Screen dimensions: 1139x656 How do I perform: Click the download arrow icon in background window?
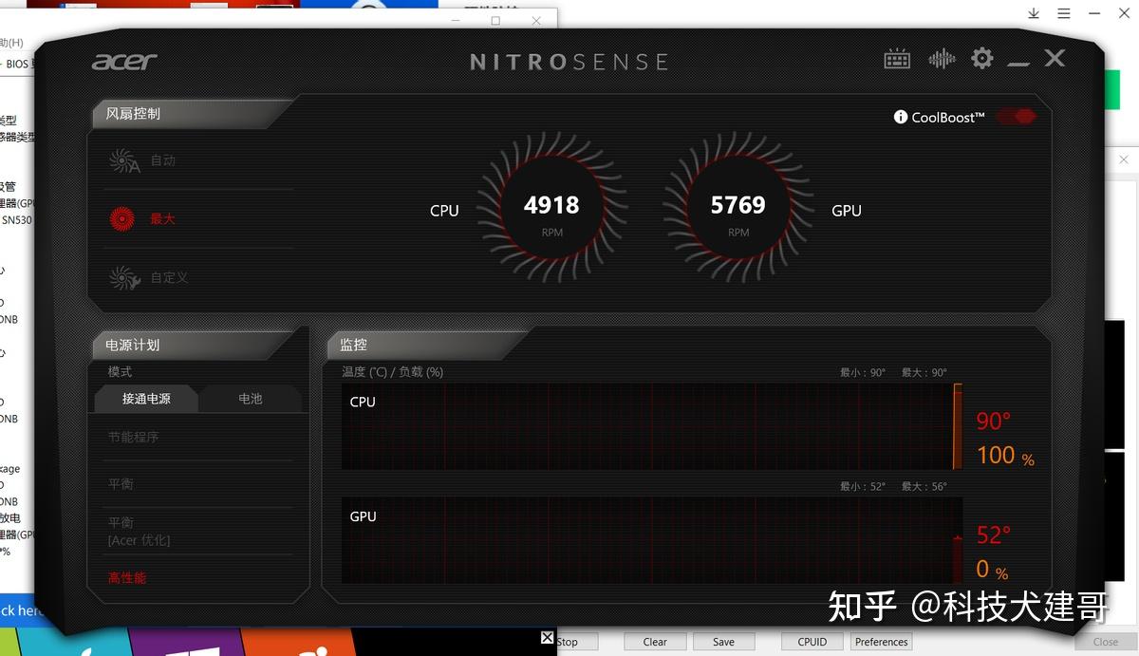click(1035, 13)
